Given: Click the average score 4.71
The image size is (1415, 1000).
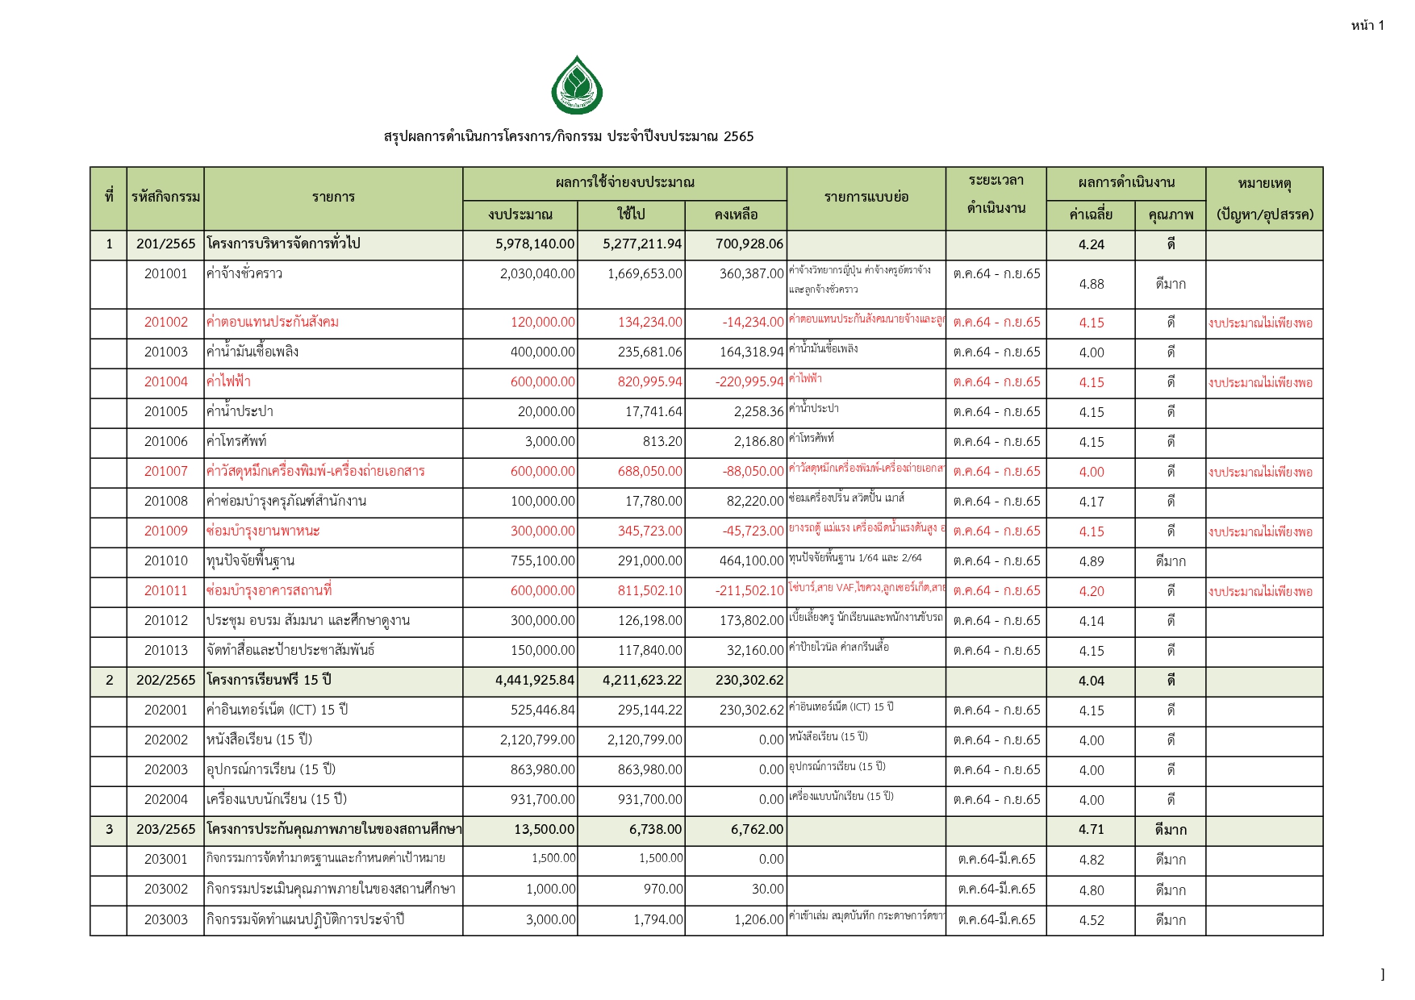Looking at the screenshot, I should pos(1092,830).
